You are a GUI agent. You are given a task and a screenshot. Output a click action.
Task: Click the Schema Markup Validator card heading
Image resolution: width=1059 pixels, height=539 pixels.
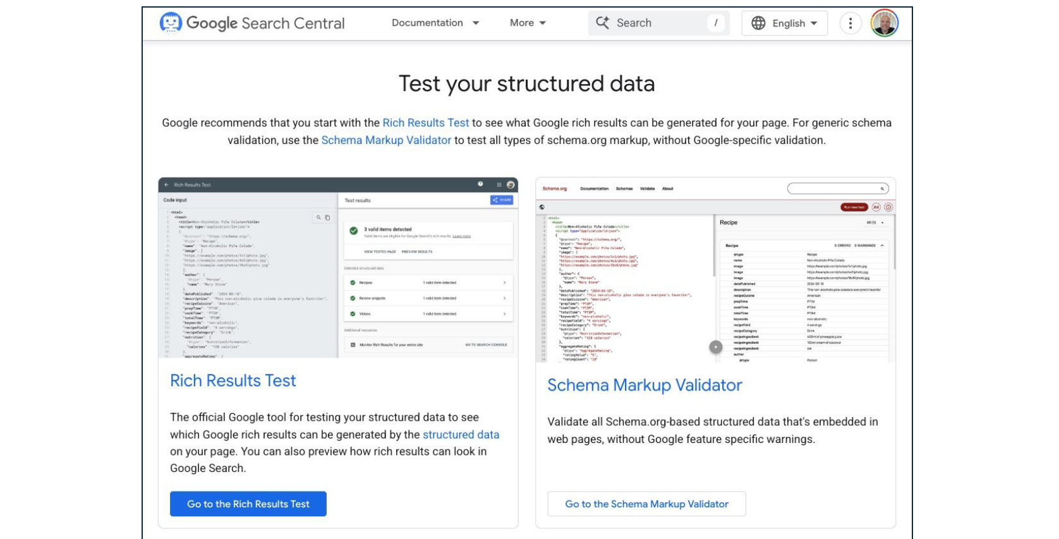[x=644, y=385]
